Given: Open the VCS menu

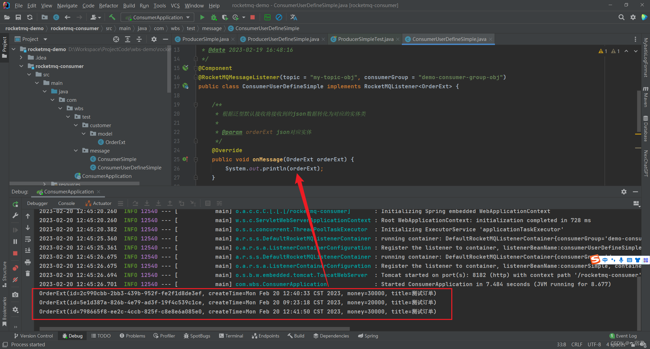Looking at the screenshot, I should [175, 6].
